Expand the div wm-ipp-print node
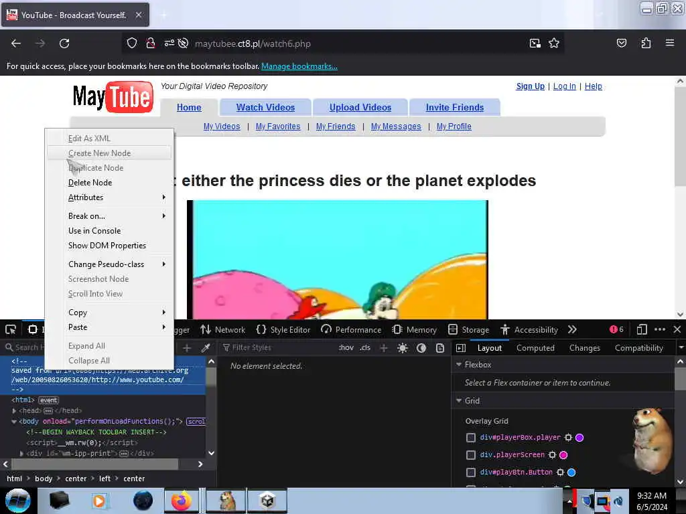Viewport: 686px width, 514px height. click(22, 454)
